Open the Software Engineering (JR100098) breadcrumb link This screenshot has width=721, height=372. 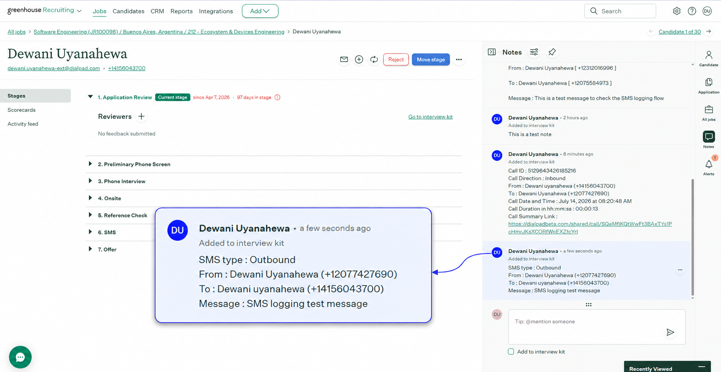159,32
